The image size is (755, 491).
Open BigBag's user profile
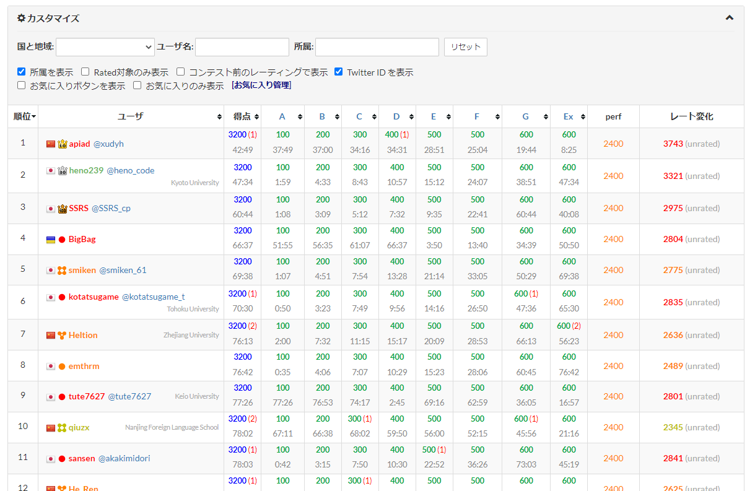point(82,239)
